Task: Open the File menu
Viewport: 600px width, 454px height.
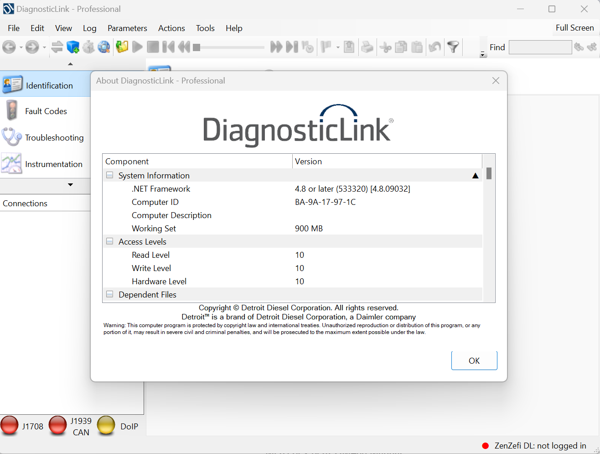Action: tap(14, 28)
